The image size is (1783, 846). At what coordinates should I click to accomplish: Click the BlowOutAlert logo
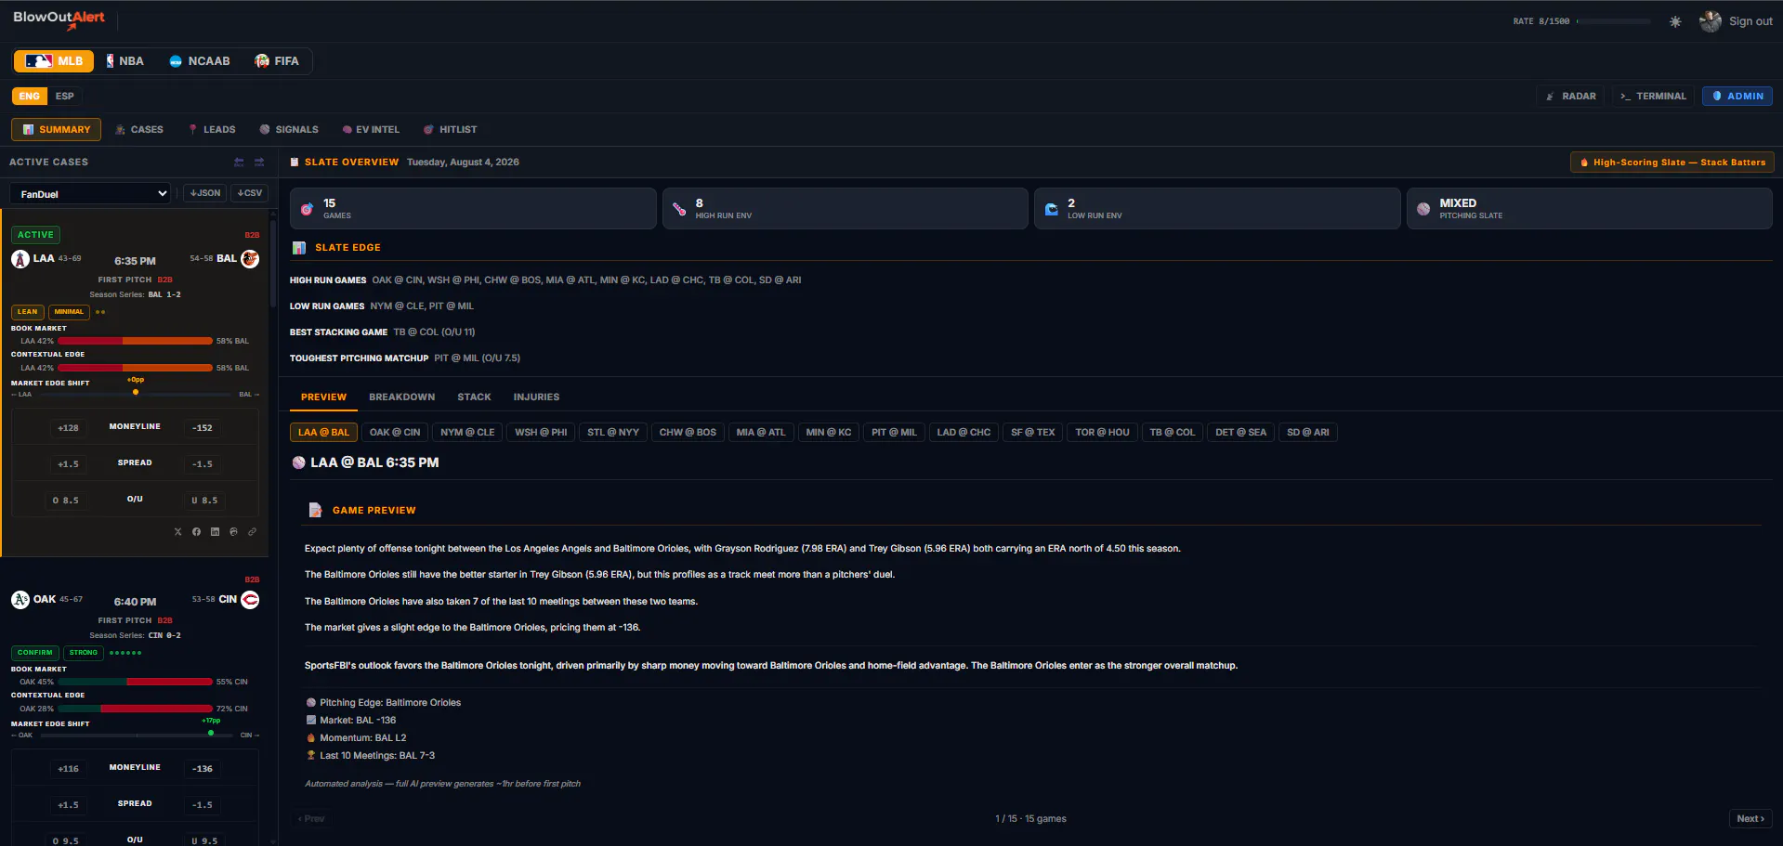(x=59, y=20)
